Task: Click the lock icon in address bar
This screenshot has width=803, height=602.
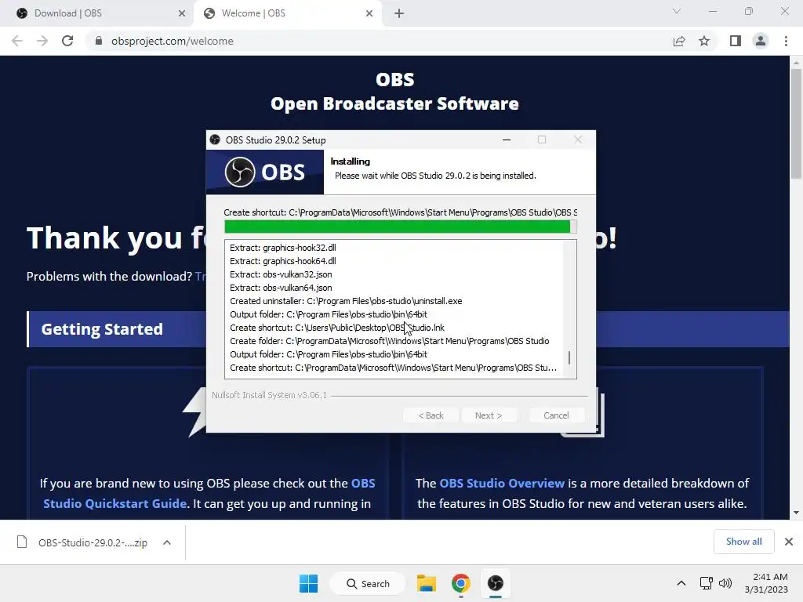Action: tap(99, 41)
